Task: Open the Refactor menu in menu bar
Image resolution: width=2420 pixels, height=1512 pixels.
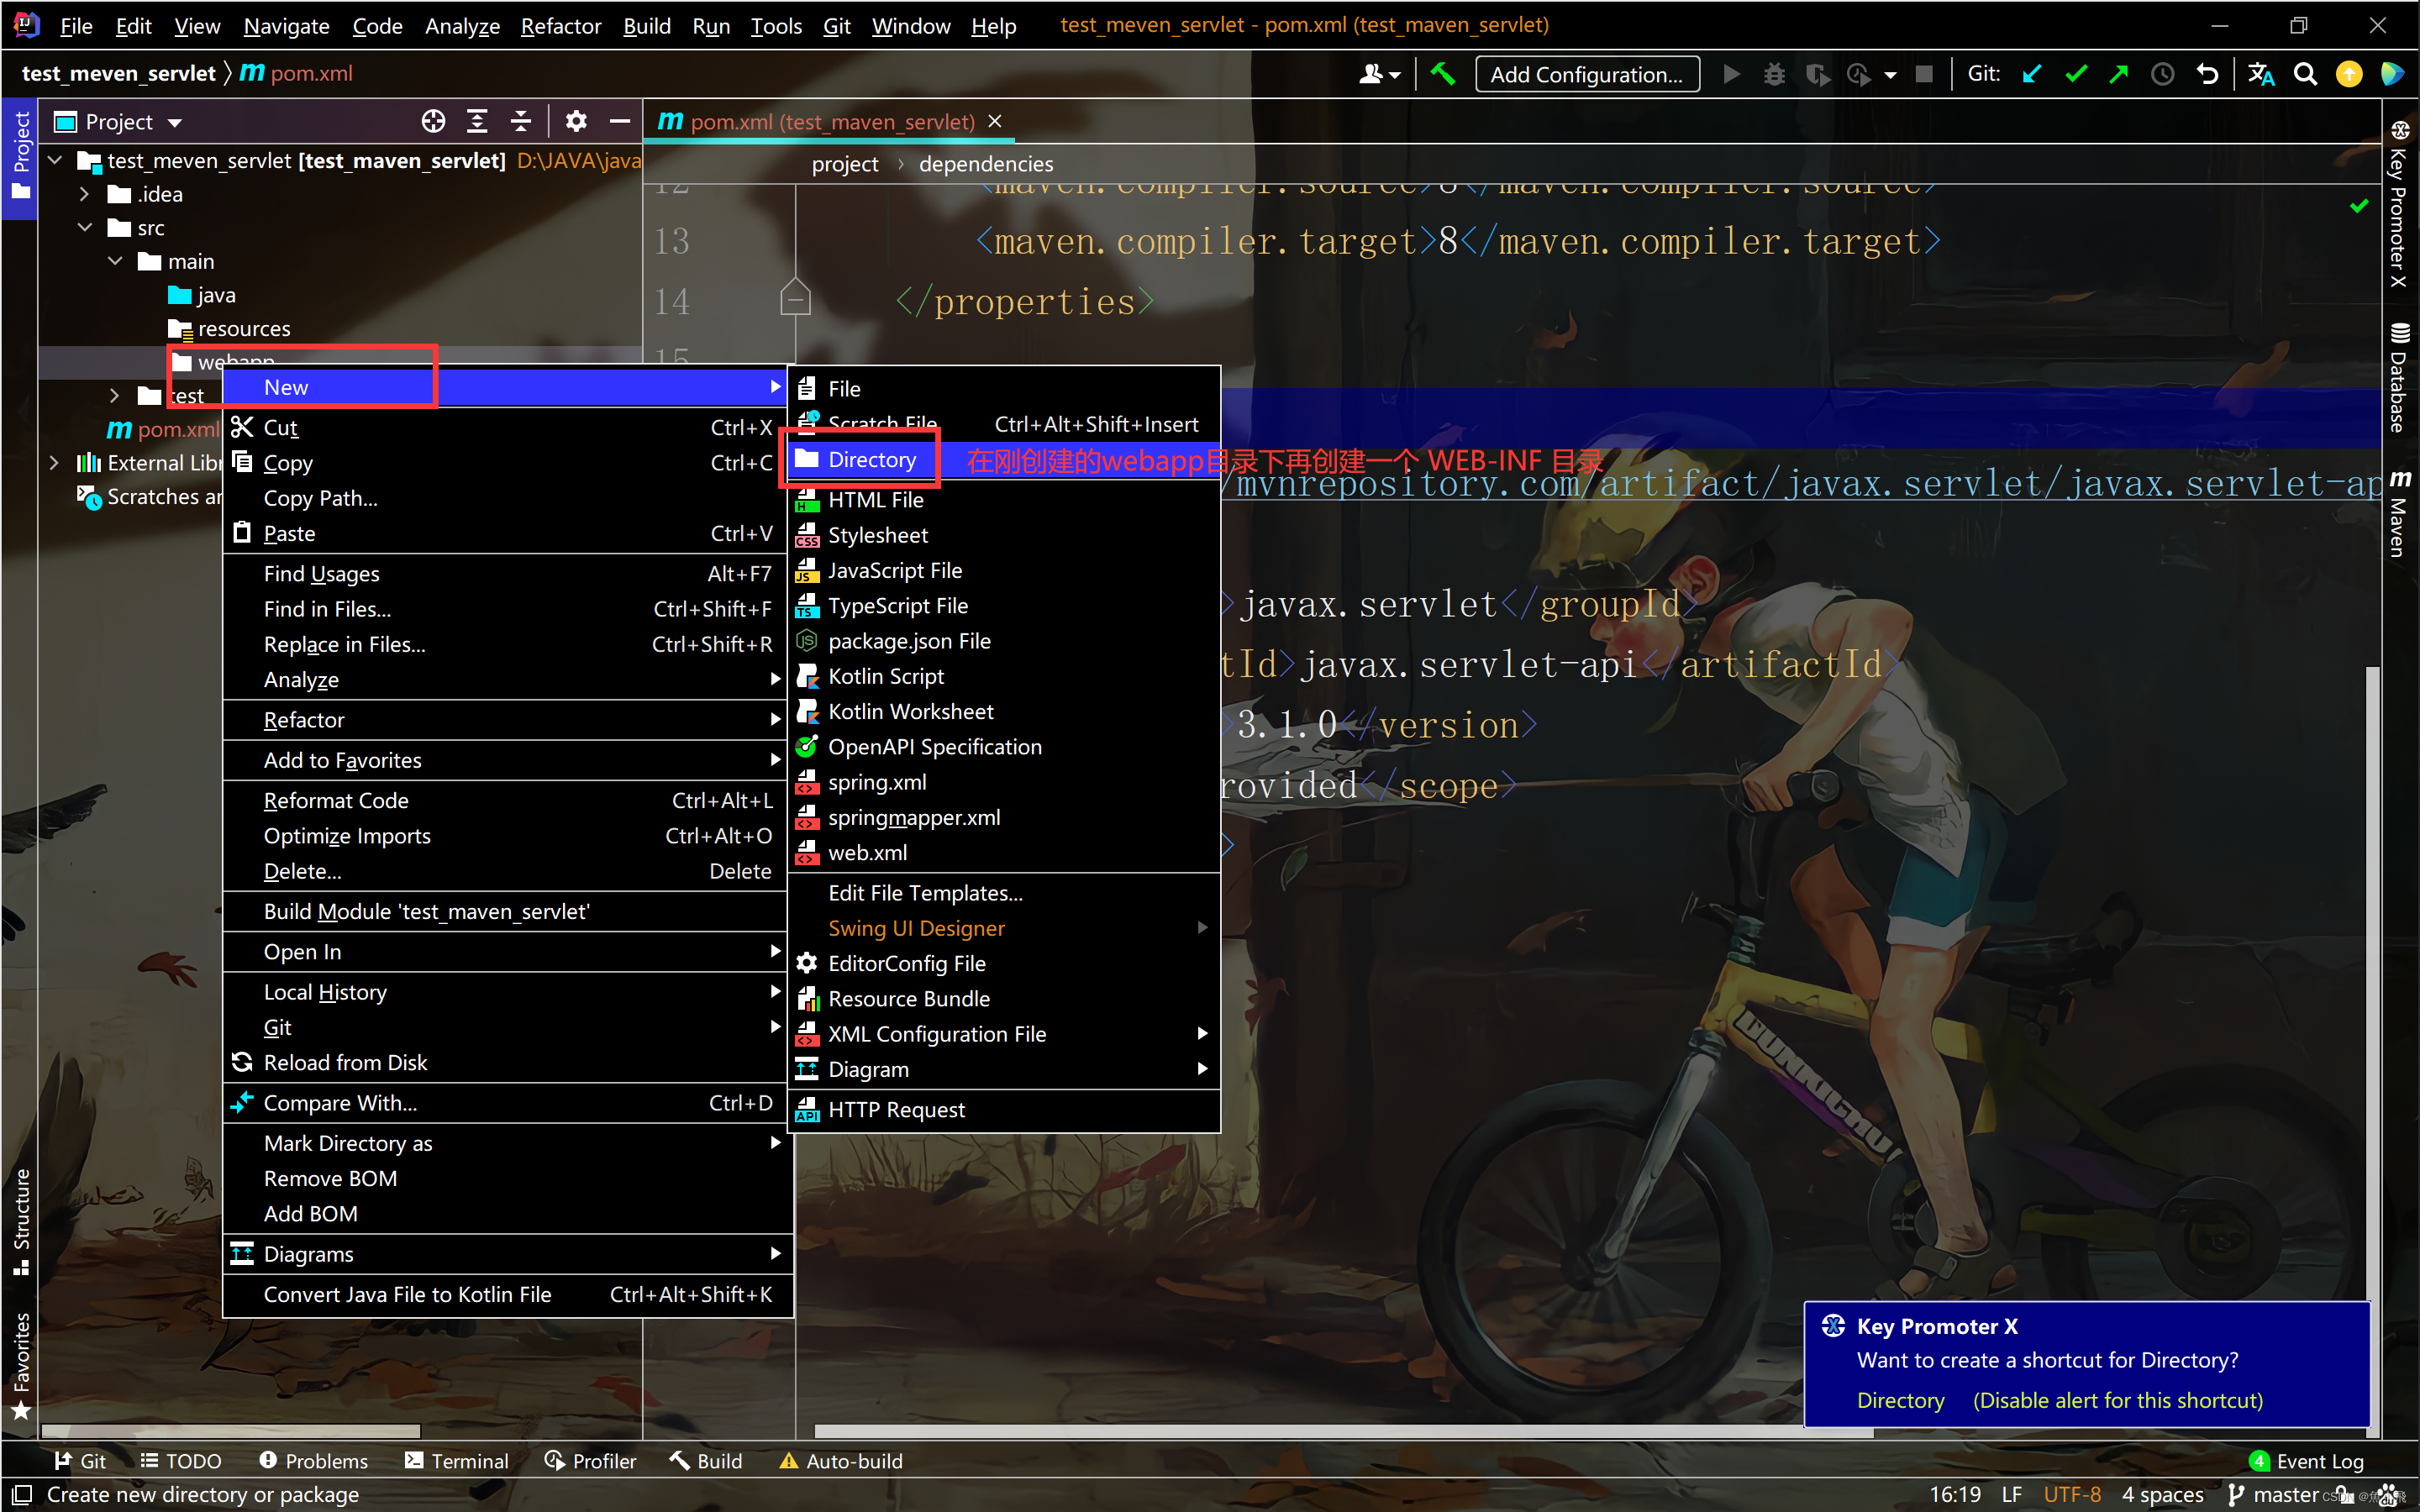Action: pos(560,26)
